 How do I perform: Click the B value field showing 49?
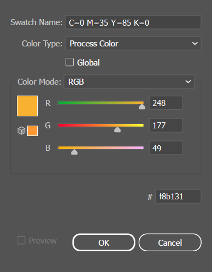[166, 148]
